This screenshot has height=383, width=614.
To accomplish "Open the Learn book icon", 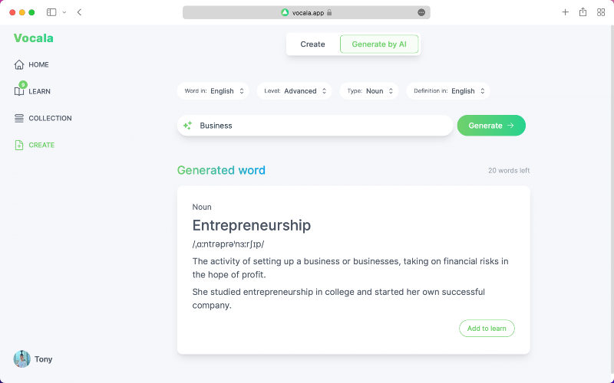I will click(x=19, y=91).
